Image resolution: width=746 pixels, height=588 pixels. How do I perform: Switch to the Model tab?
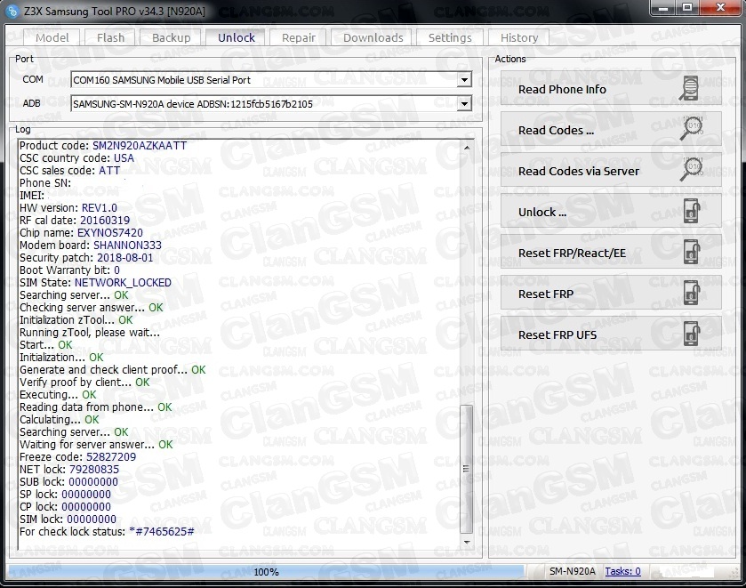click(52, 37)
